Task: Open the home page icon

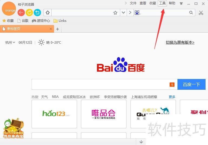Action: [48, 13]
